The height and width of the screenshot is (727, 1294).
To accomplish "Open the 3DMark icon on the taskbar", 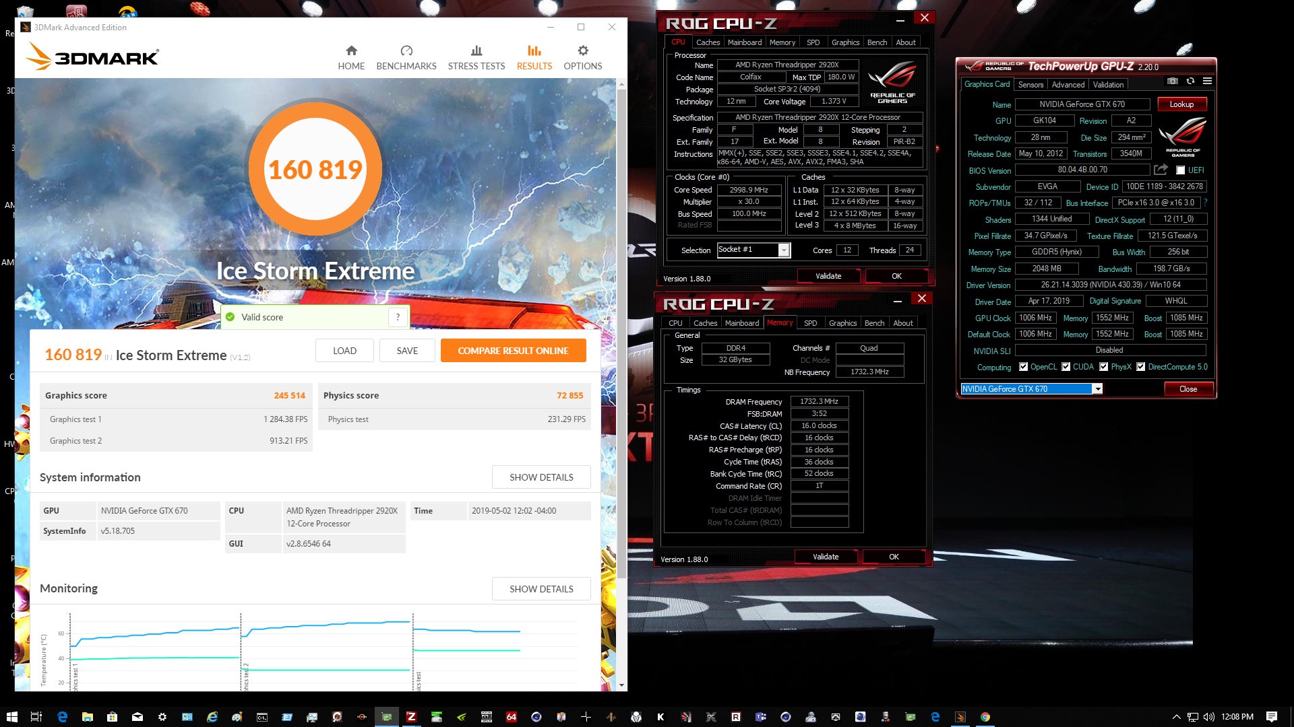I will (x=960, y=717).
